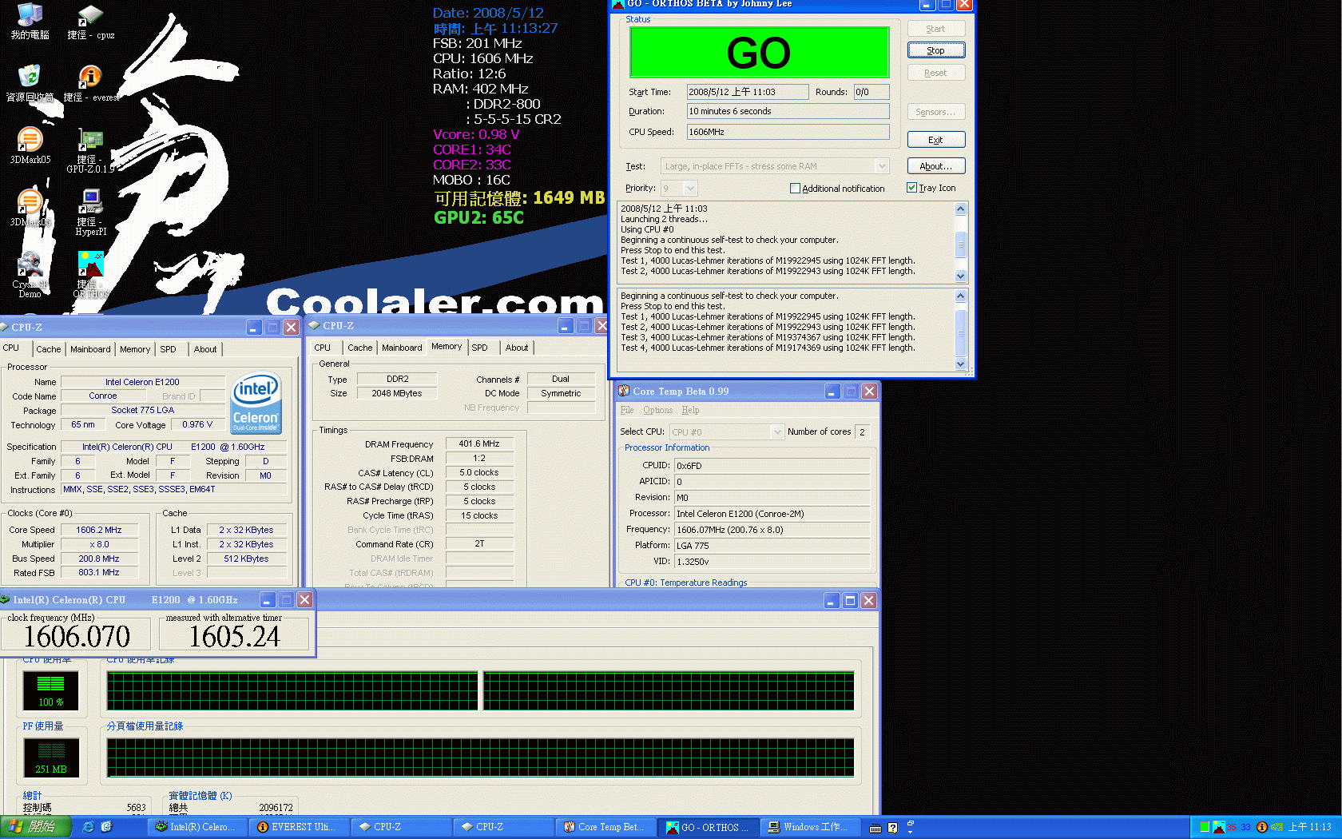Switch to CPU tab in right CPU-Z window

[x=322, y=348]
